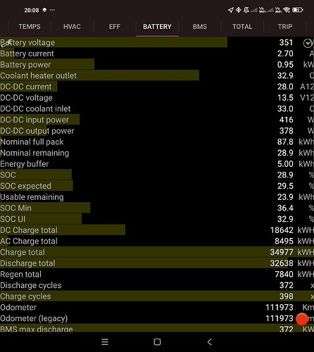Switch to the TRIP tab
The image size is (314, 352).
click(285, 27)
